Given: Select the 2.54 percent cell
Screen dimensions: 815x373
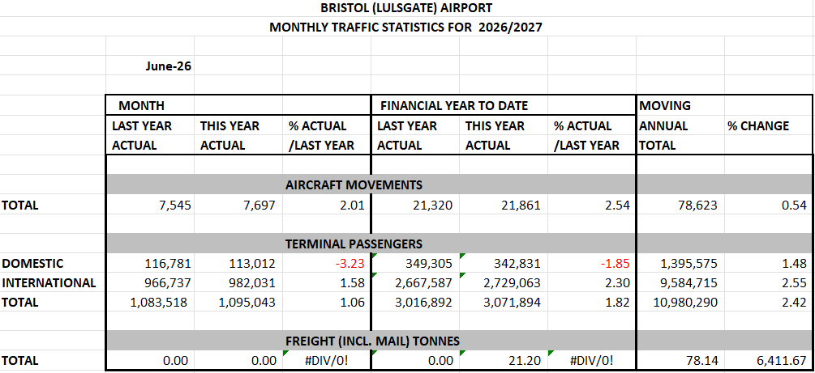Looking at the screenshot, I should point(592,206).
